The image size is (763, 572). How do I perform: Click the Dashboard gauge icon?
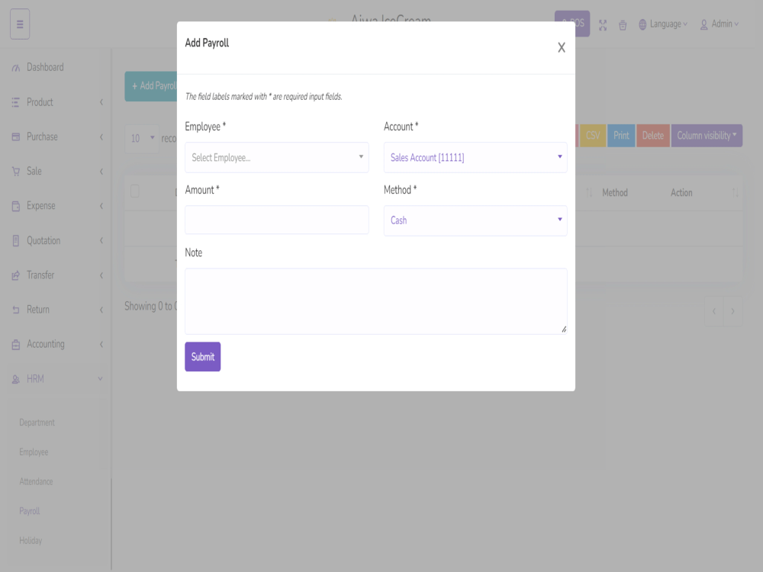[x=15, y=68]
